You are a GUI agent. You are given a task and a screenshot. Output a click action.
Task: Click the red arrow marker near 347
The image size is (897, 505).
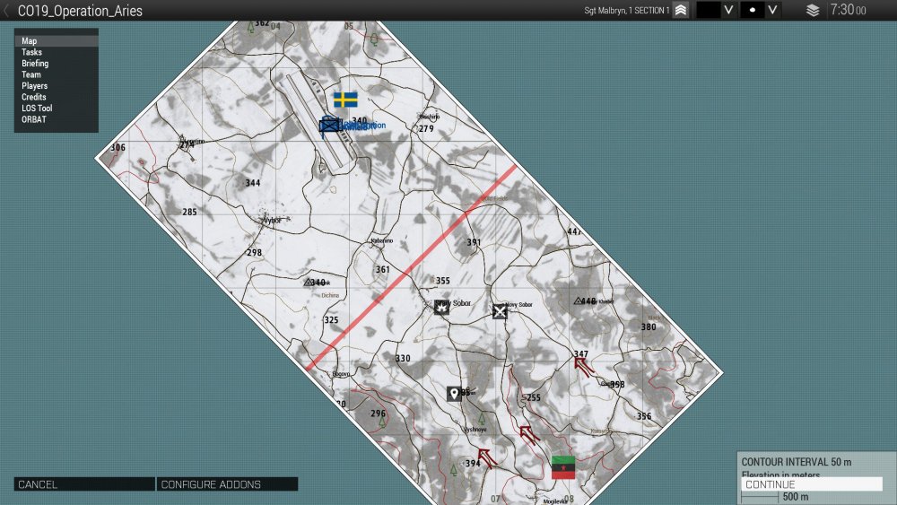coord(584,366)
